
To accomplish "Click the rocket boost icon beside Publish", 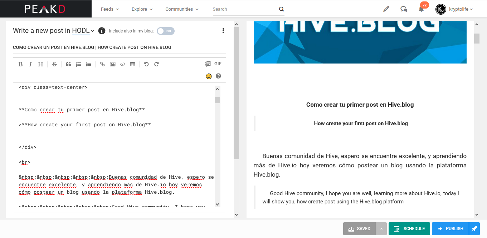I will (474, 229).
